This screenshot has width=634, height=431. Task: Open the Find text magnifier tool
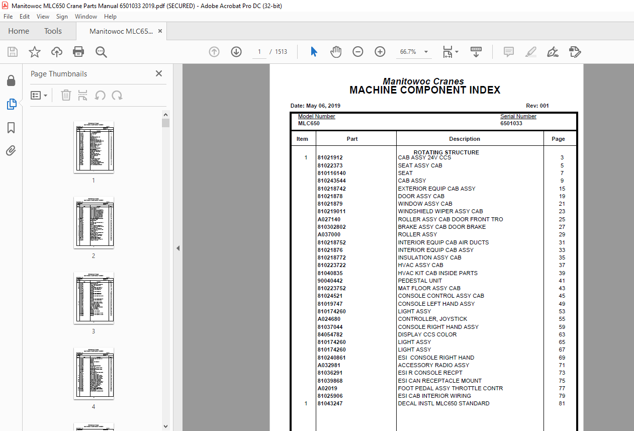tap(102, 52)
